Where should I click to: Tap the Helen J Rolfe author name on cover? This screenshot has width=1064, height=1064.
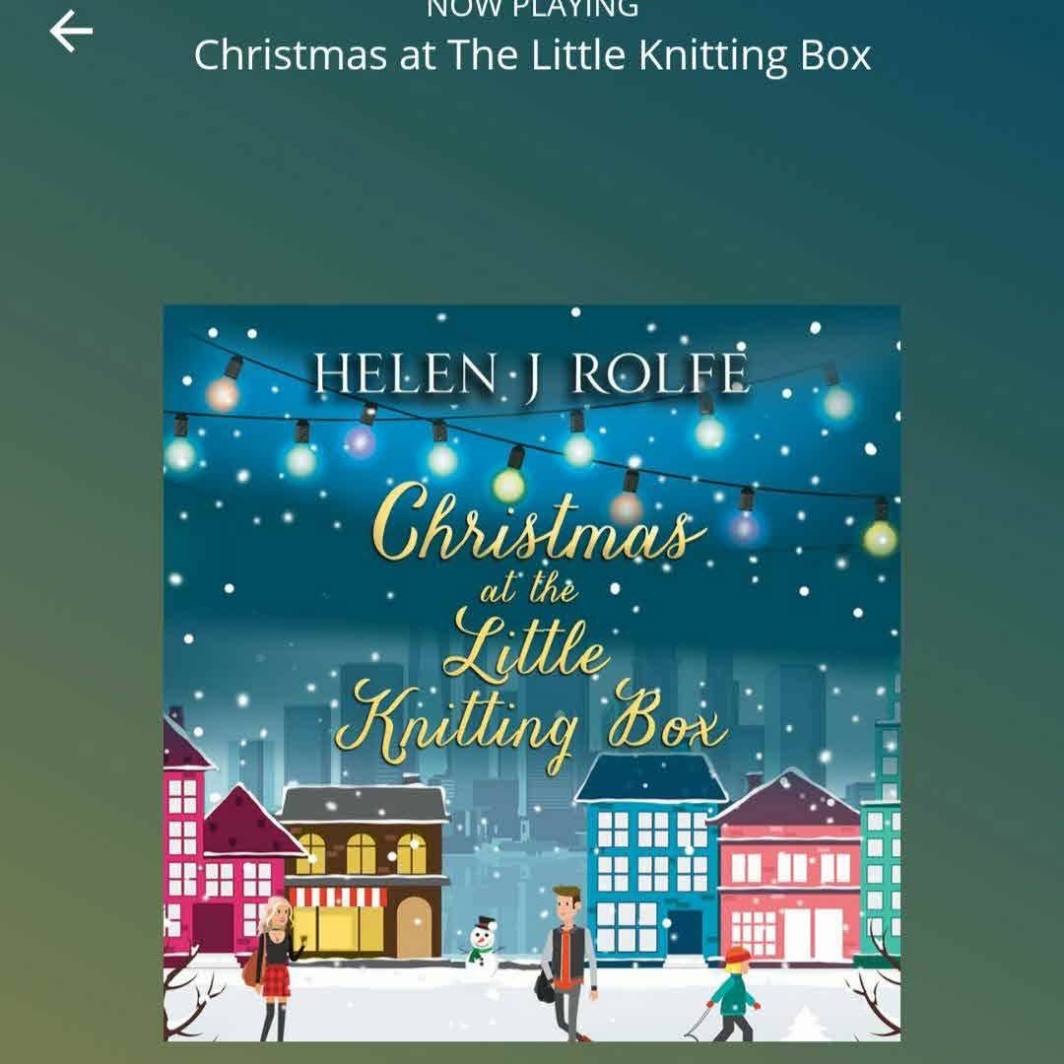[x=531, y=374]
